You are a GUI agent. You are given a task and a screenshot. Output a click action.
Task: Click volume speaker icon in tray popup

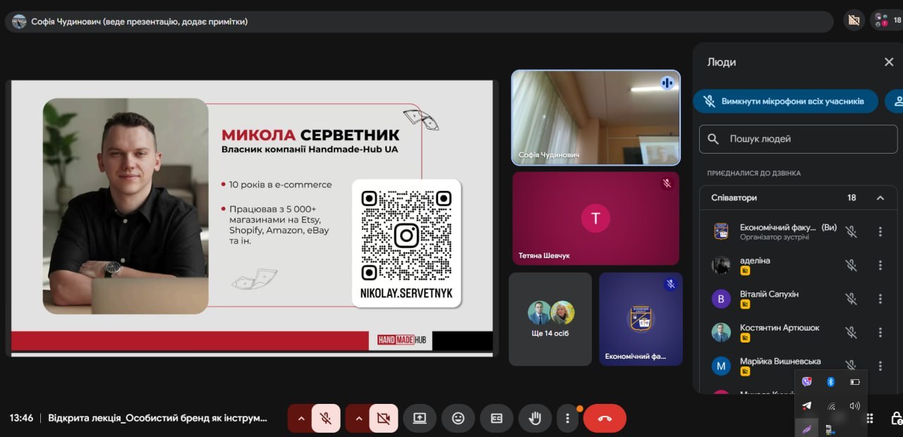(x=855, y=406)
